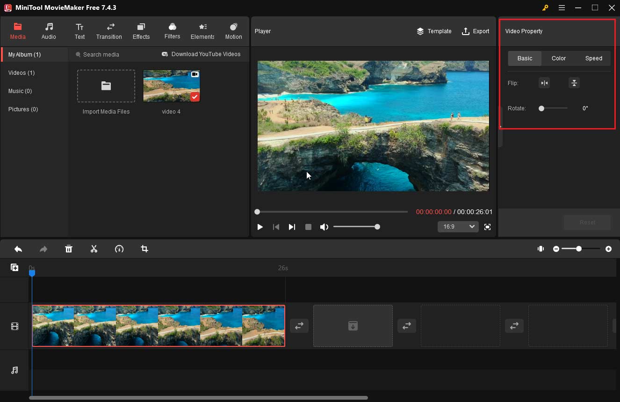Open the Template button
The width and height of the screenshot is (620, 402).
[434, 31]
